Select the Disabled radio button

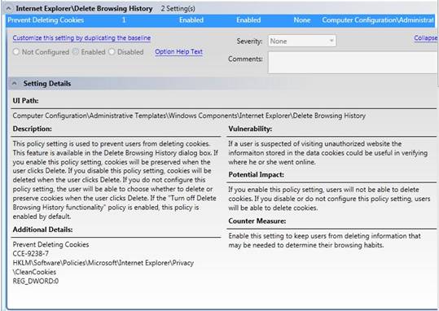pos(112,52)
